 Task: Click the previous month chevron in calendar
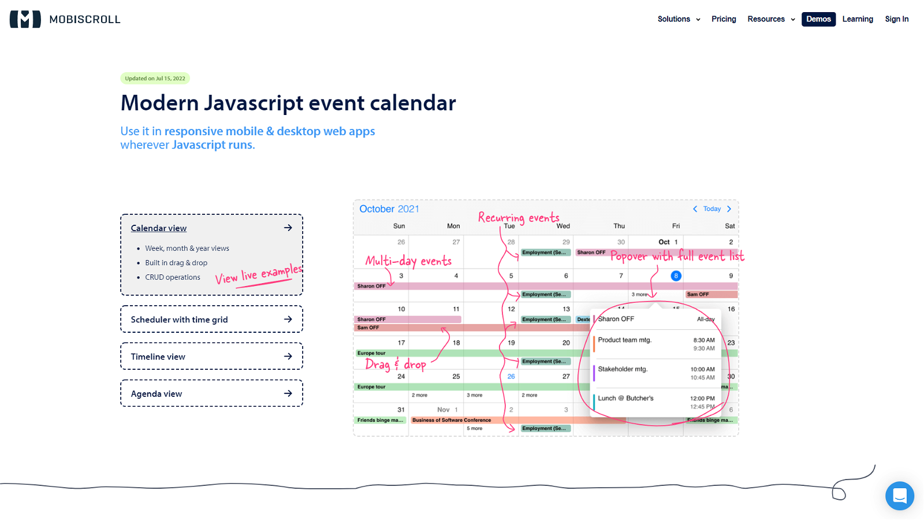tap(695, 209)
